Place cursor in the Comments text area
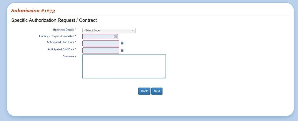This screenshot has width=298, height=121. point(124,66)
